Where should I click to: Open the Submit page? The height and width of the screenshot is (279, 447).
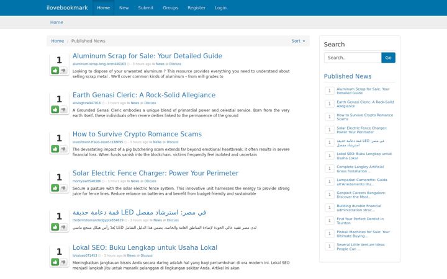pos(146,7)
